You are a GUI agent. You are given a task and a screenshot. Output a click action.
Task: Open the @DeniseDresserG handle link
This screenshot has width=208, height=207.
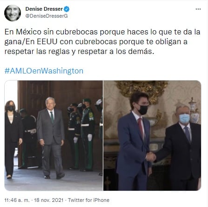(x=47, y=16)
